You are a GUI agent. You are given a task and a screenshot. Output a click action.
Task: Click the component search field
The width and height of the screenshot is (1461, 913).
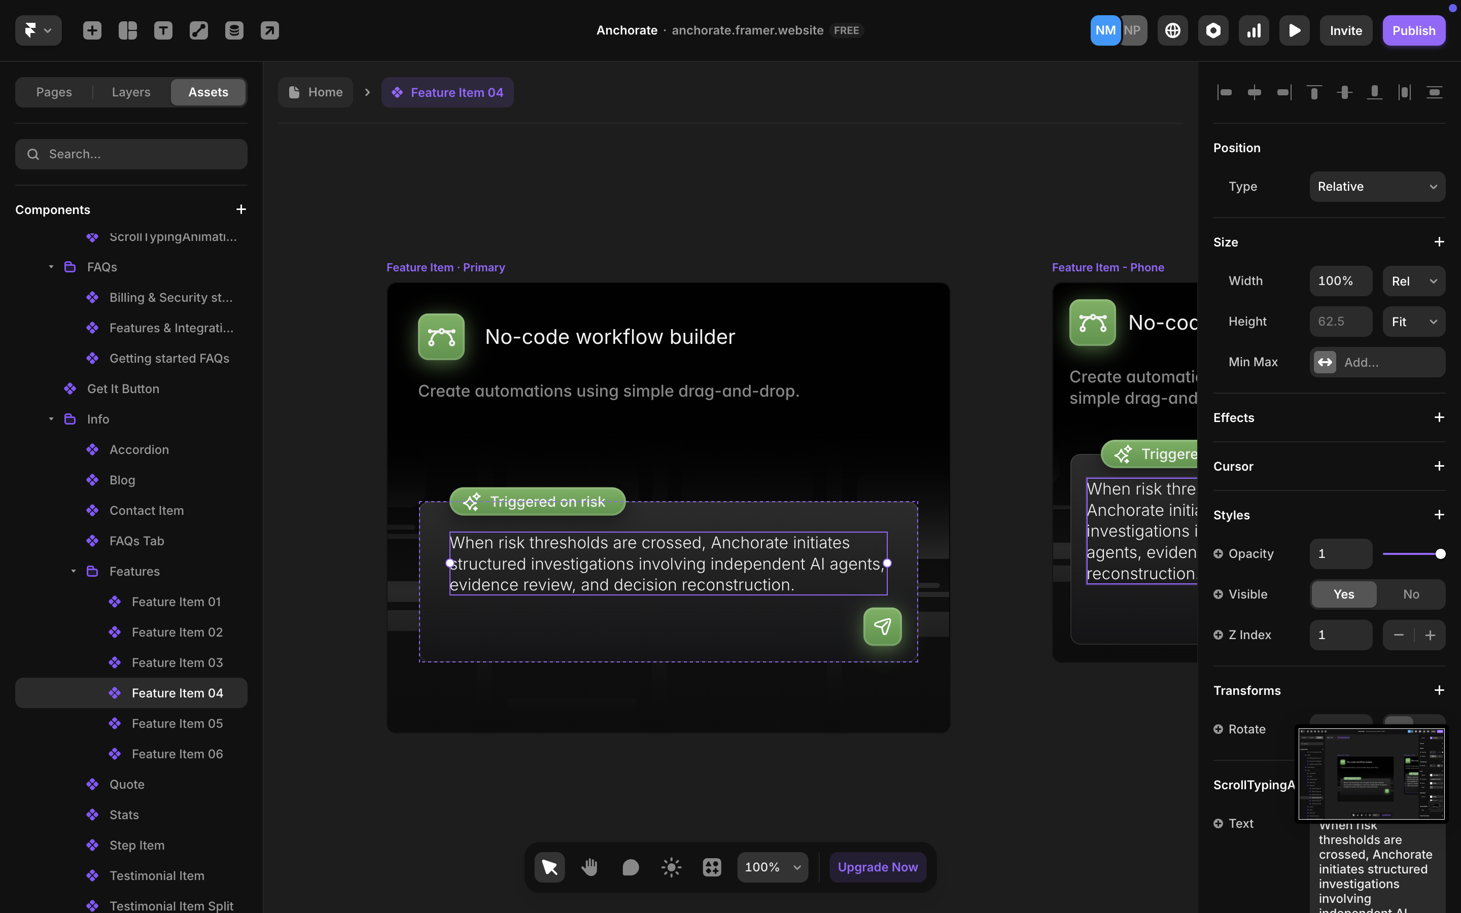pyautogui.click(x=131, y=154)
